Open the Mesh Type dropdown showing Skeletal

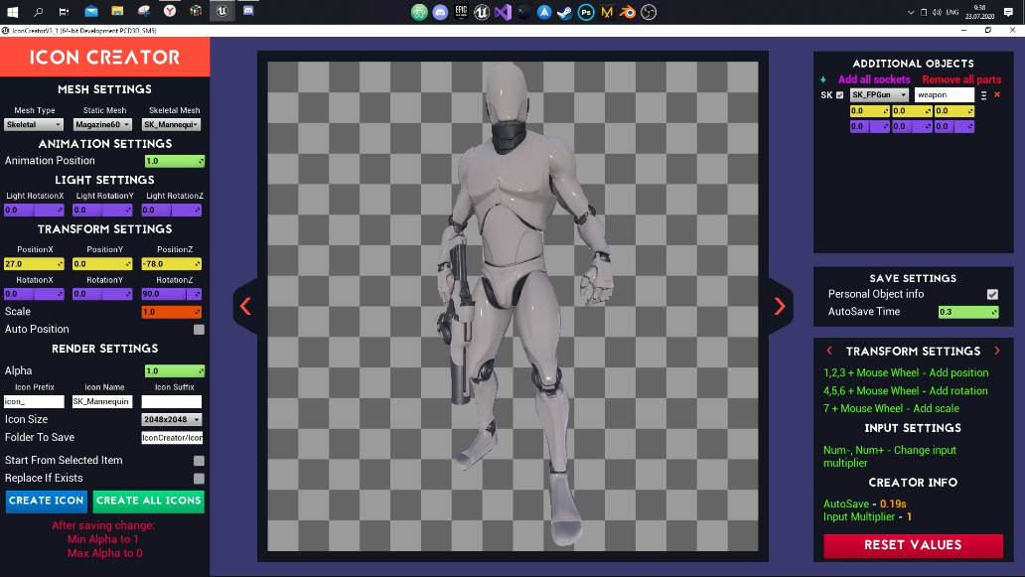tap(34, 125)
